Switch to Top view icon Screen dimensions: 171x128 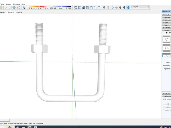tap(79, 7)
